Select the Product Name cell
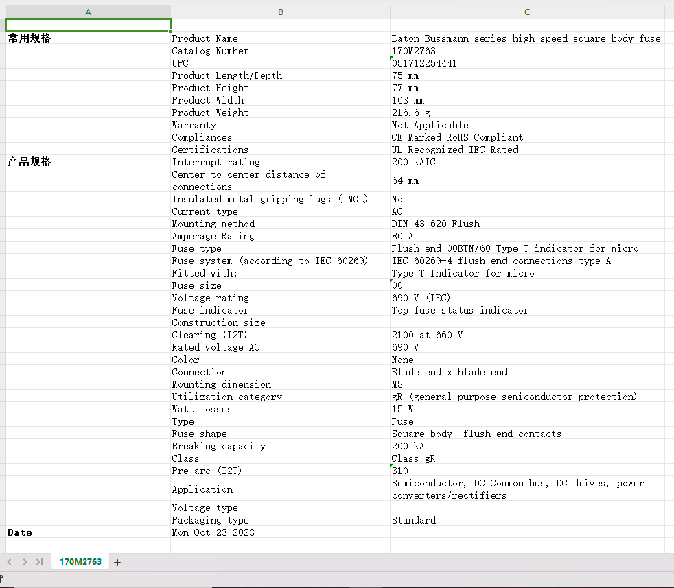This screenshot has width=674, height=588. pos(280,38)
